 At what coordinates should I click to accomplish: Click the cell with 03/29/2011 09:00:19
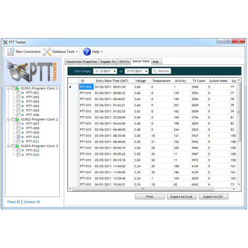tap(113, 148)
